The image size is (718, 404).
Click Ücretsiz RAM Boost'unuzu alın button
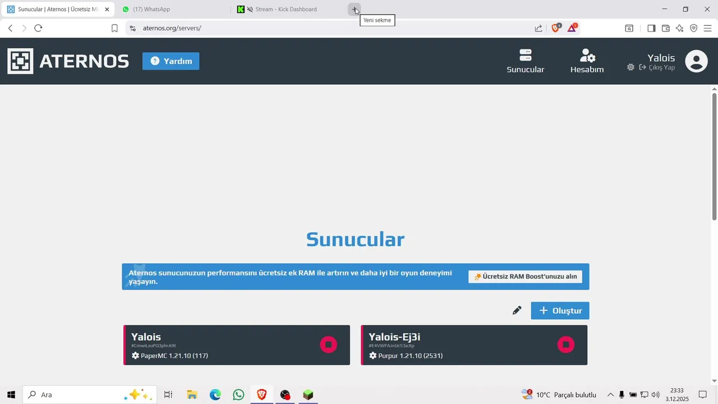(526, 277)
